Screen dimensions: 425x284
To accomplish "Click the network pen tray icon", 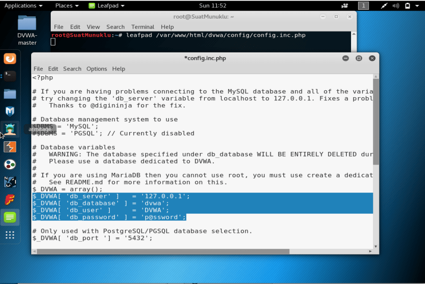I will click(384, 6).
